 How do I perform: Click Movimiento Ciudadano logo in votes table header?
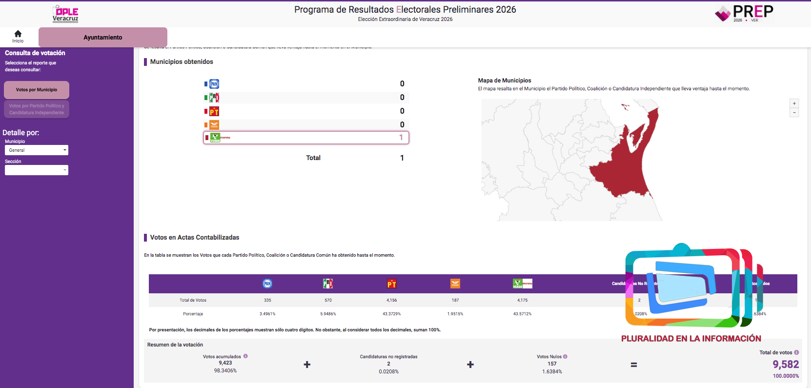coord(455,284)
